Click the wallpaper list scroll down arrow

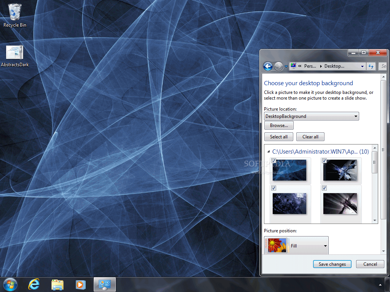tap(375, 220)
